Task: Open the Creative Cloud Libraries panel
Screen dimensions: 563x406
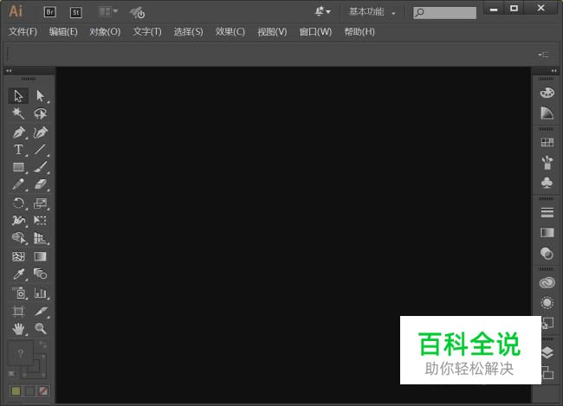Action: (547, 282)
